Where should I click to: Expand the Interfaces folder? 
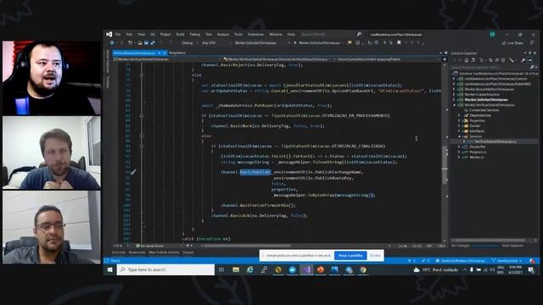point(459,131)
